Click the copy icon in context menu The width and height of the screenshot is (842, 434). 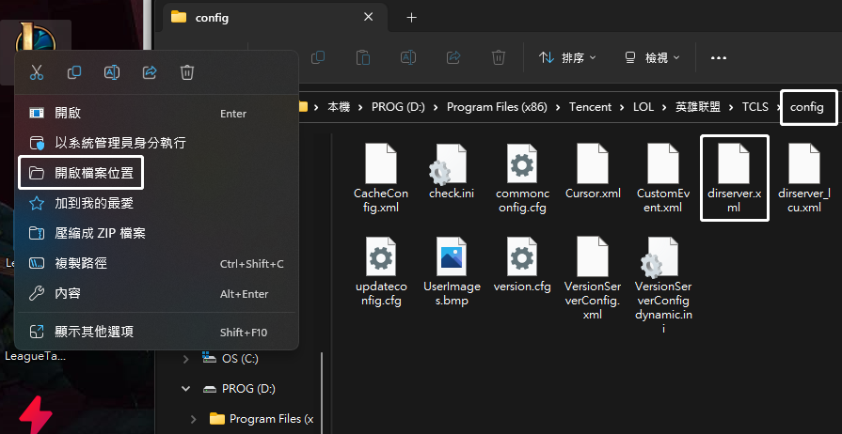click(x=74, y=72)
